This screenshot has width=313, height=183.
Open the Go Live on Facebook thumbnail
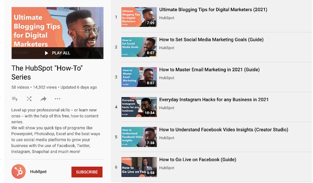point(139,167)
